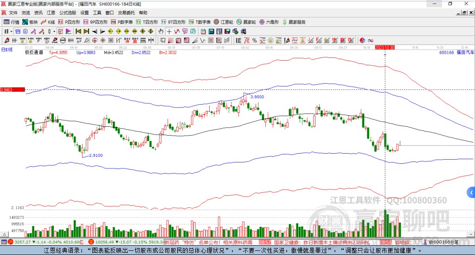Toggle the crosshair cursor tool
The height and width of the screenshot is (255, 475).
[169, 31]
